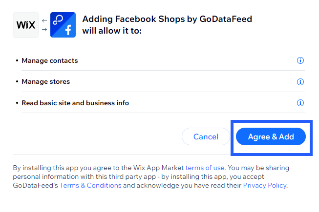The width and height of the screenshot is (319, 212).
Task: Click the Wix logo tile
Action: pyautogui.click(x=26, y=25)
